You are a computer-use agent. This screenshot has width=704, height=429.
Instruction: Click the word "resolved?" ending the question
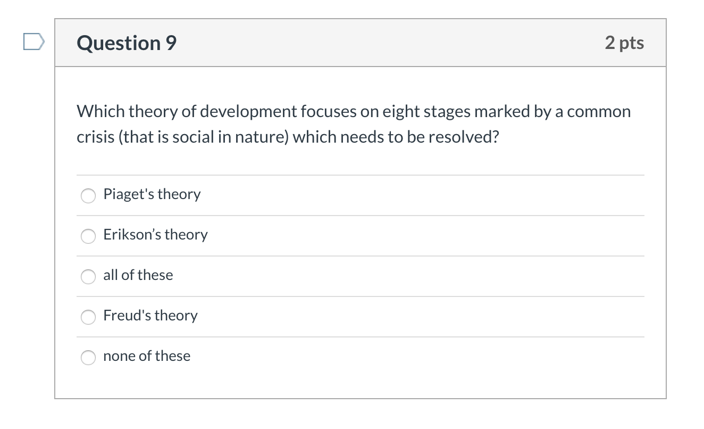pyautogui.click(x=464, y=137)
